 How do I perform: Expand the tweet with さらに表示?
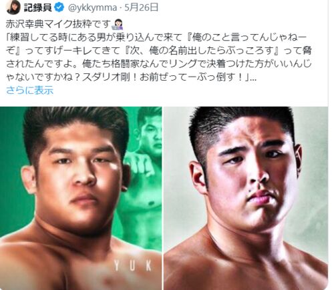point(29,90)
